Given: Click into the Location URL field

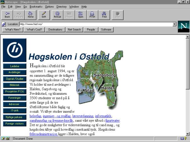Looking at the screenshot, I should pos(96,24).
